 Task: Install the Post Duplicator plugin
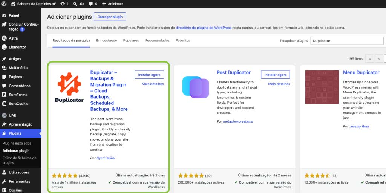pos(276,75)
